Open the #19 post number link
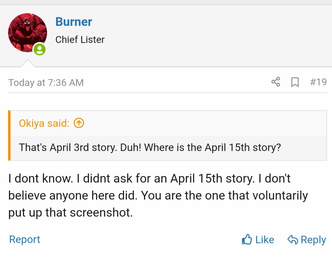 click(318, 82)
